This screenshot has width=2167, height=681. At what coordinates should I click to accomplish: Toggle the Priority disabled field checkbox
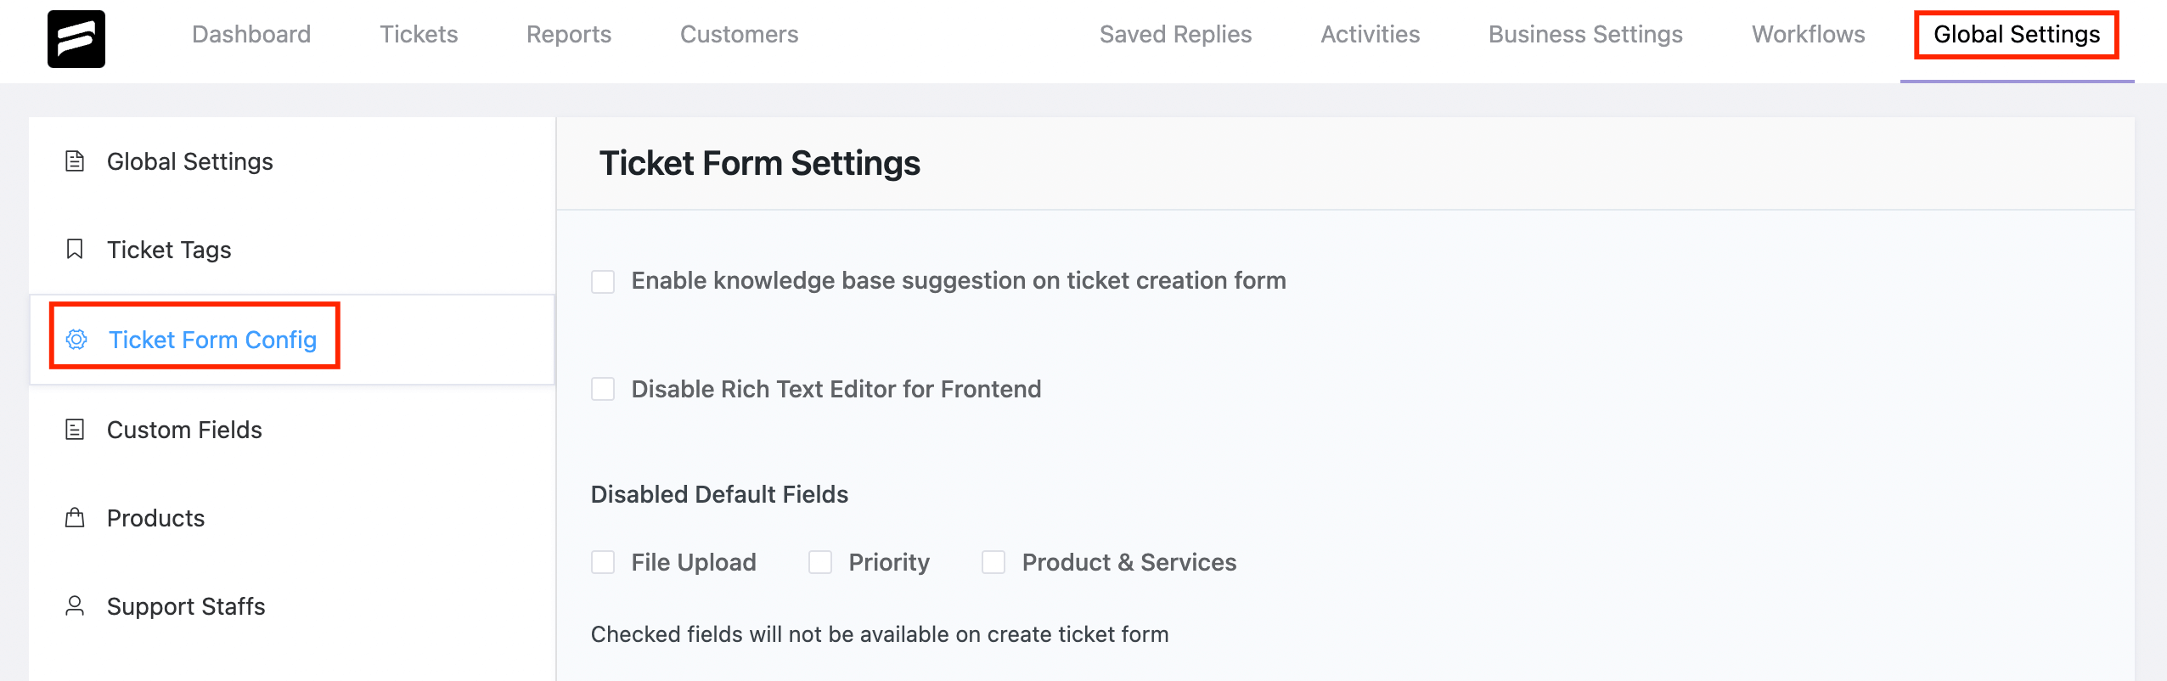pos(820,562)
